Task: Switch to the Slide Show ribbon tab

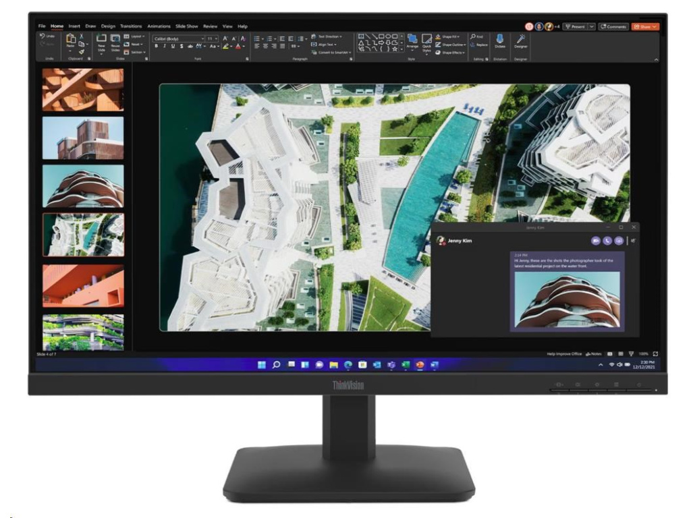Action: (187, 26)
